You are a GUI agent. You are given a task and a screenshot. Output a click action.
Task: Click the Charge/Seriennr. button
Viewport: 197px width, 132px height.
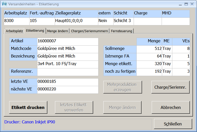coord(171,87)
